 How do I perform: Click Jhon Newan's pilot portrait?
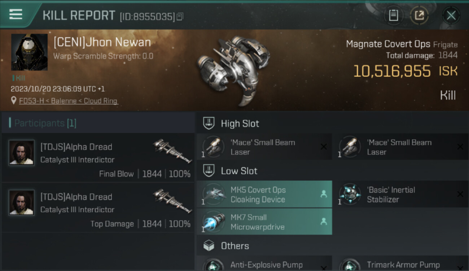click(x=29, y=52)
